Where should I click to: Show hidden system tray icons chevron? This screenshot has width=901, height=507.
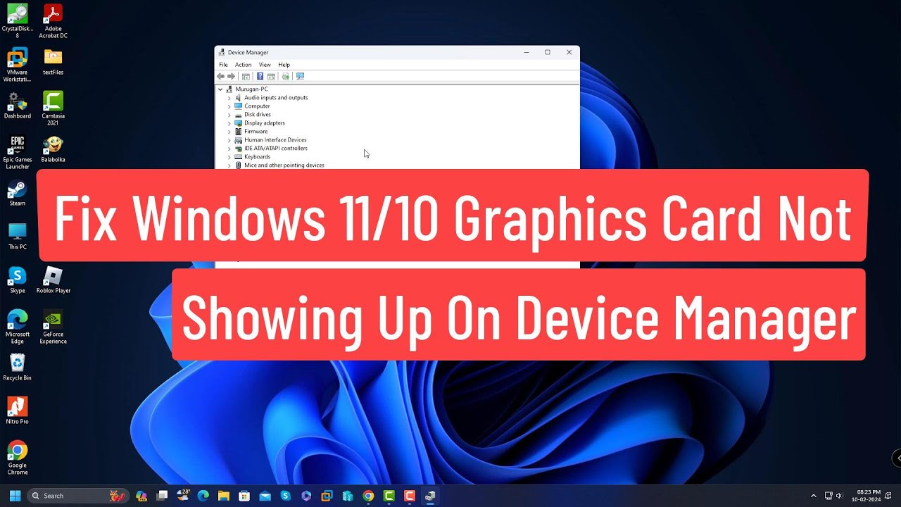pyautogui.click(x=814, y=496)
